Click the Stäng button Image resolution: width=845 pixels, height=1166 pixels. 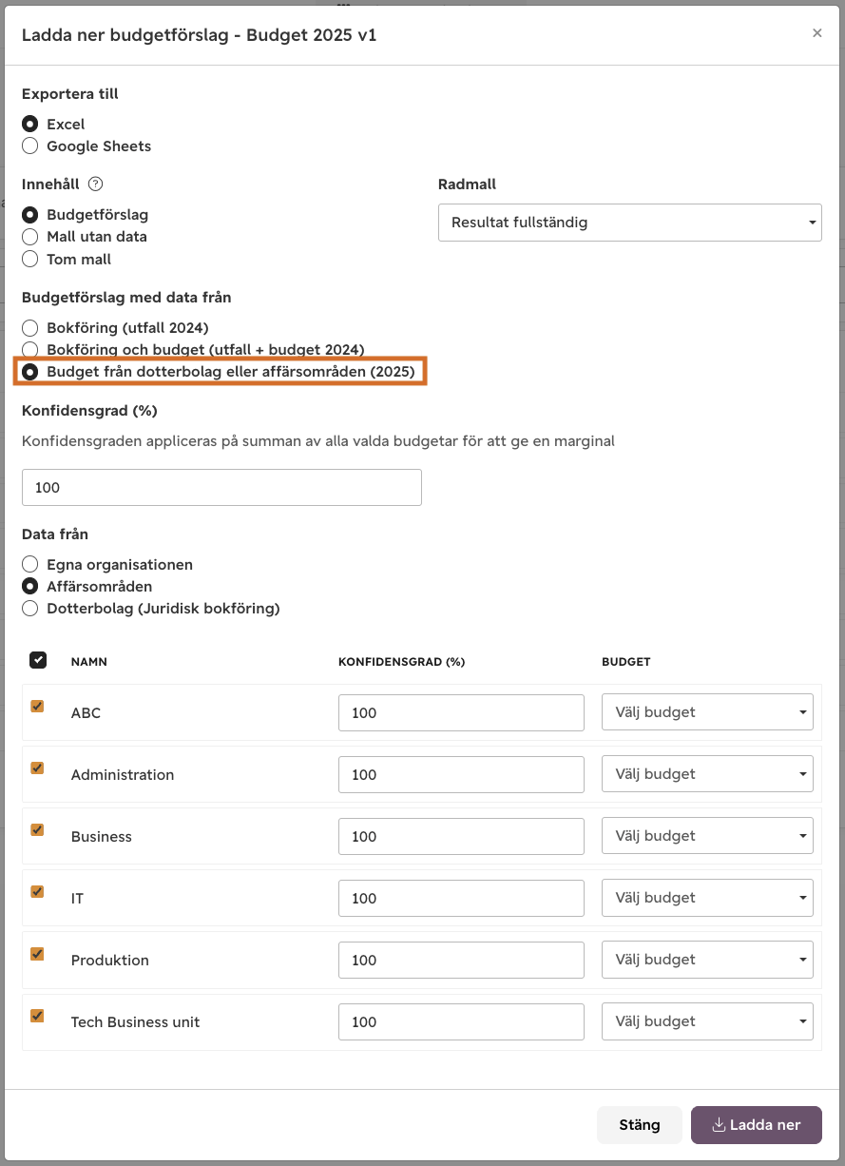pyautogui.click(x=640, y=1125)
